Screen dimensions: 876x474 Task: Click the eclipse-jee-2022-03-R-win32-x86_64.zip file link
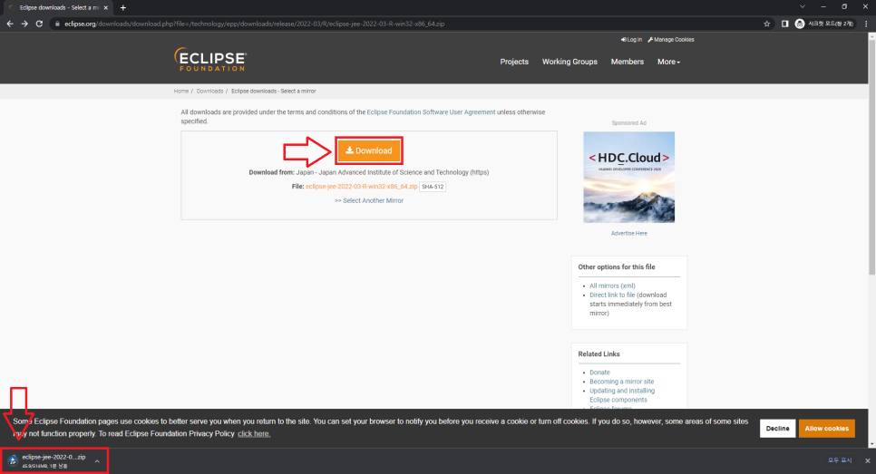tap(361, 187)
